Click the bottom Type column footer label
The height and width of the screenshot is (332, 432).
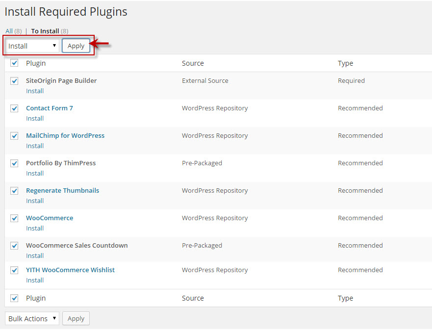tap(346, 298)
